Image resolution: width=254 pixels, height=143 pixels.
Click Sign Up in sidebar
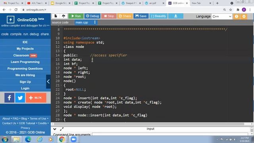tap(25, 82)
